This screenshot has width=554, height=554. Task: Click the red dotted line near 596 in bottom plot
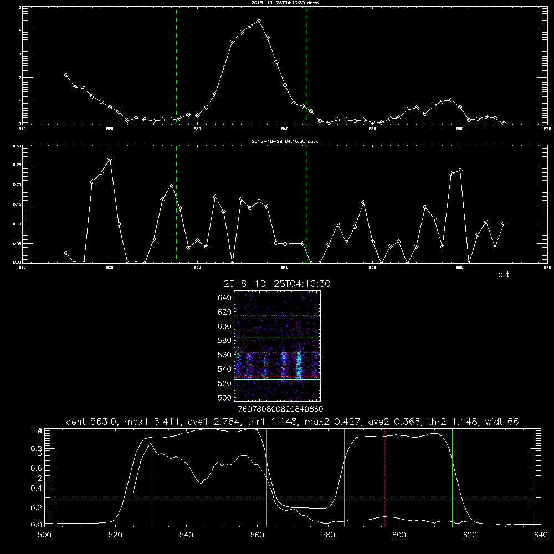click(x=384, y=477)
